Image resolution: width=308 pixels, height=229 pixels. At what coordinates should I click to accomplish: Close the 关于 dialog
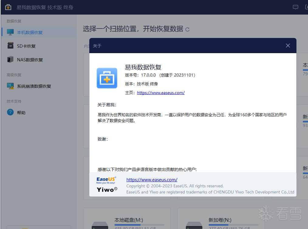[288, 46]
